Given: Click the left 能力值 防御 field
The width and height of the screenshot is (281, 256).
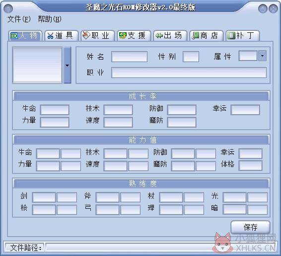Looking at the screenshot, I should pos(183,154).
